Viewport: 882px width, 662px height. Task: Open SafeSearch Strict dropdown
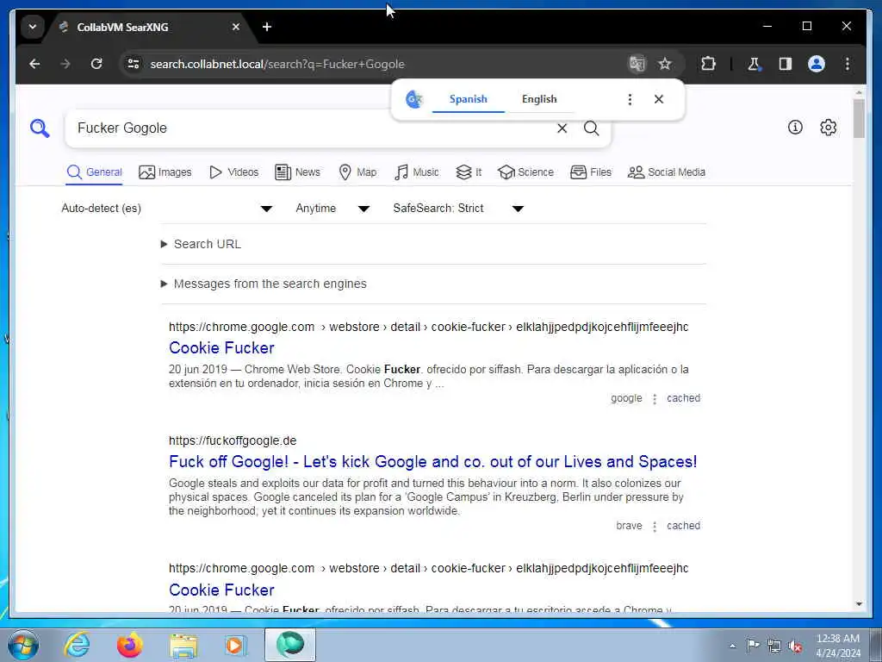click(458, 209)
